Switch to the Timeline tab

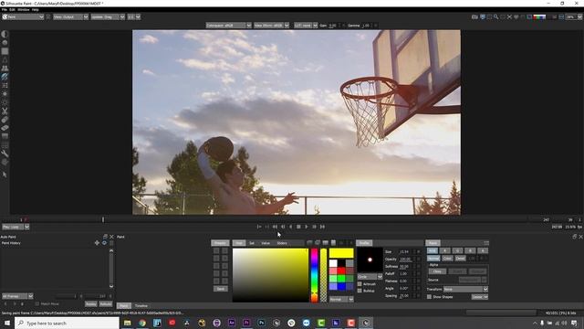click(141, 306)
